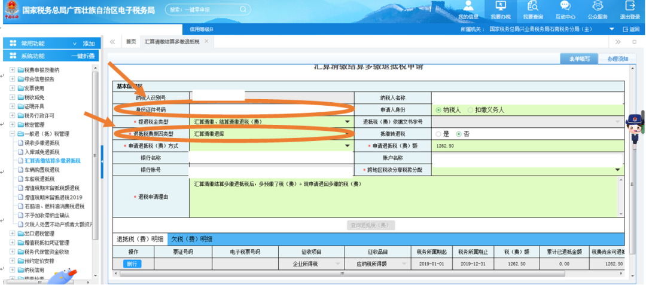The image size is (646, 285).
Task: Click the 系统功能 grid icon
Action: point(13,56)
